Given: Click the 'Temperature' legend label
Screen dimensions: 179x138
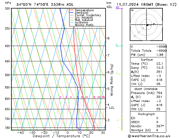Looking at the screenshot, I should [84, 10].
